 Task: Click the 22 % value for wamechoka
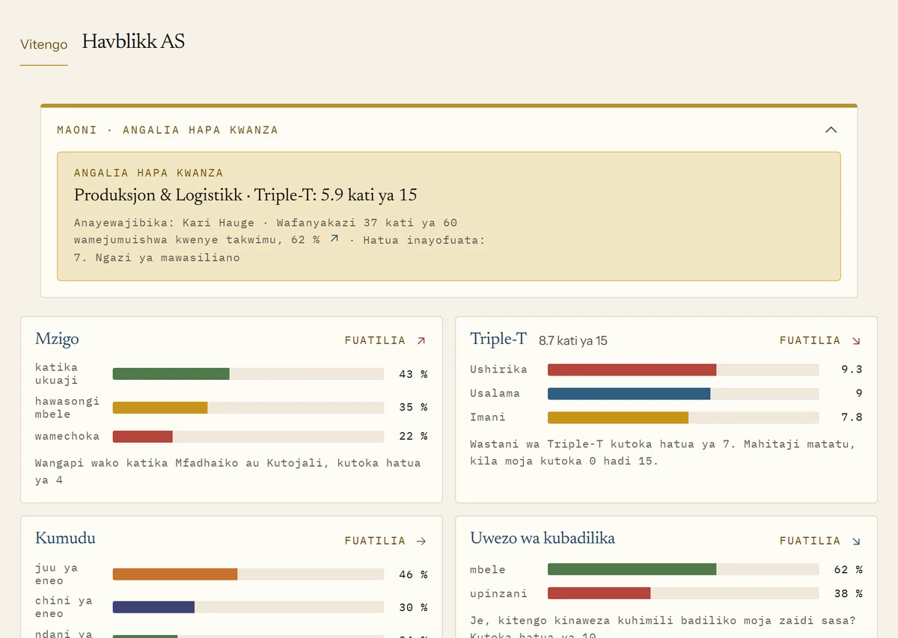[x=413, y=436]
